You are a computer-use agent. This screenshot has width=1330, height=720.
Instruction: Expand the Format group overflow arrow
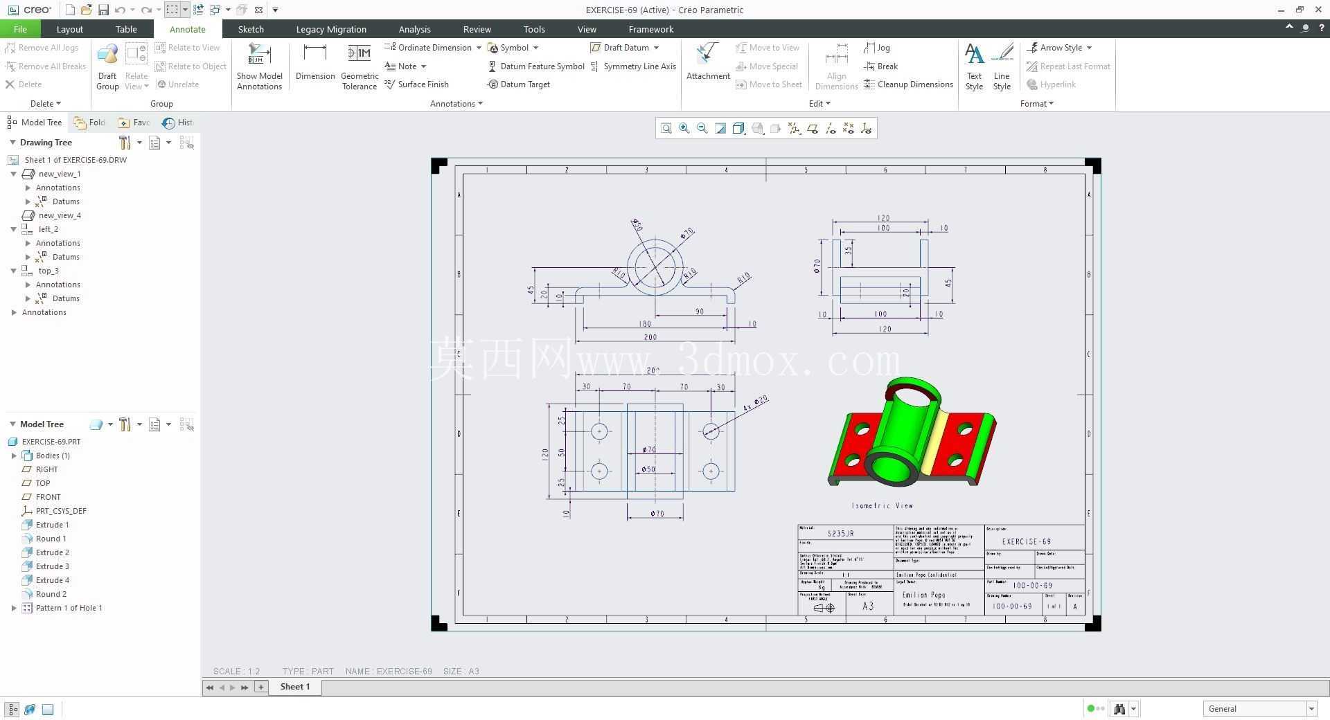click(x=1051, y=104)
